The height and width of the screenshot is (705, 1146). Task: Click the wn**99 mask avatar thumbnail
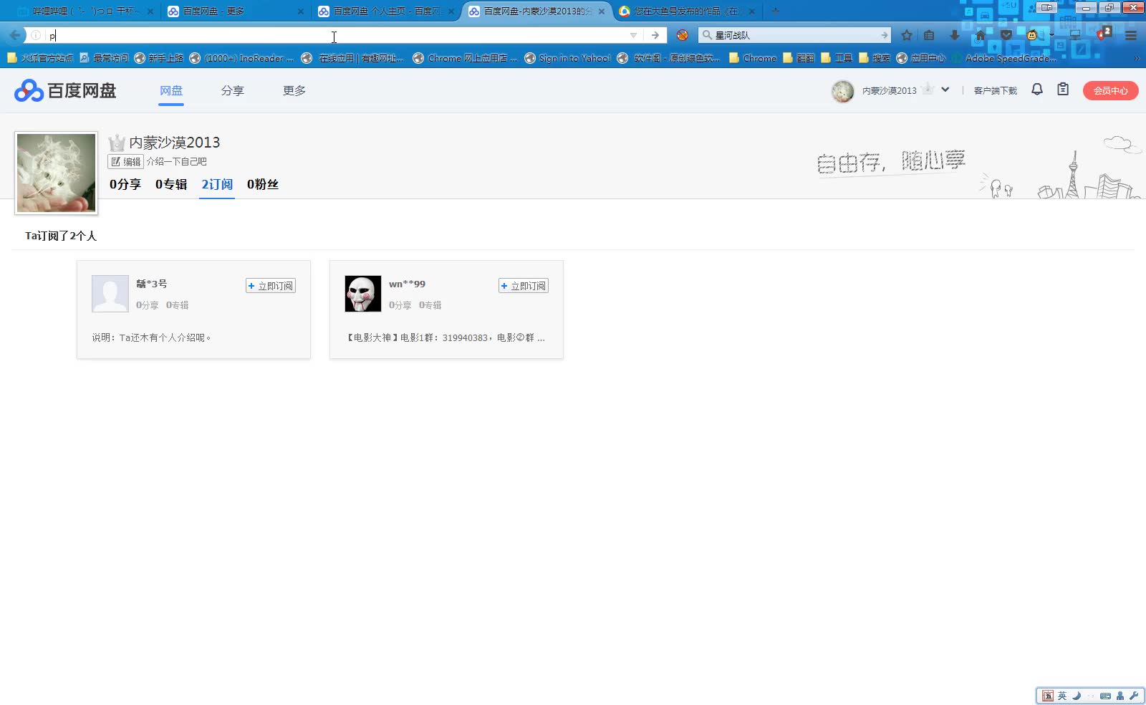[363, 294]
